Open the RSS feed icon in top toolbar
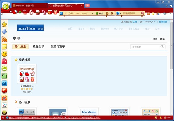Image resolution: width=174 pixels, height=121 pixels. tap(149, 14)
